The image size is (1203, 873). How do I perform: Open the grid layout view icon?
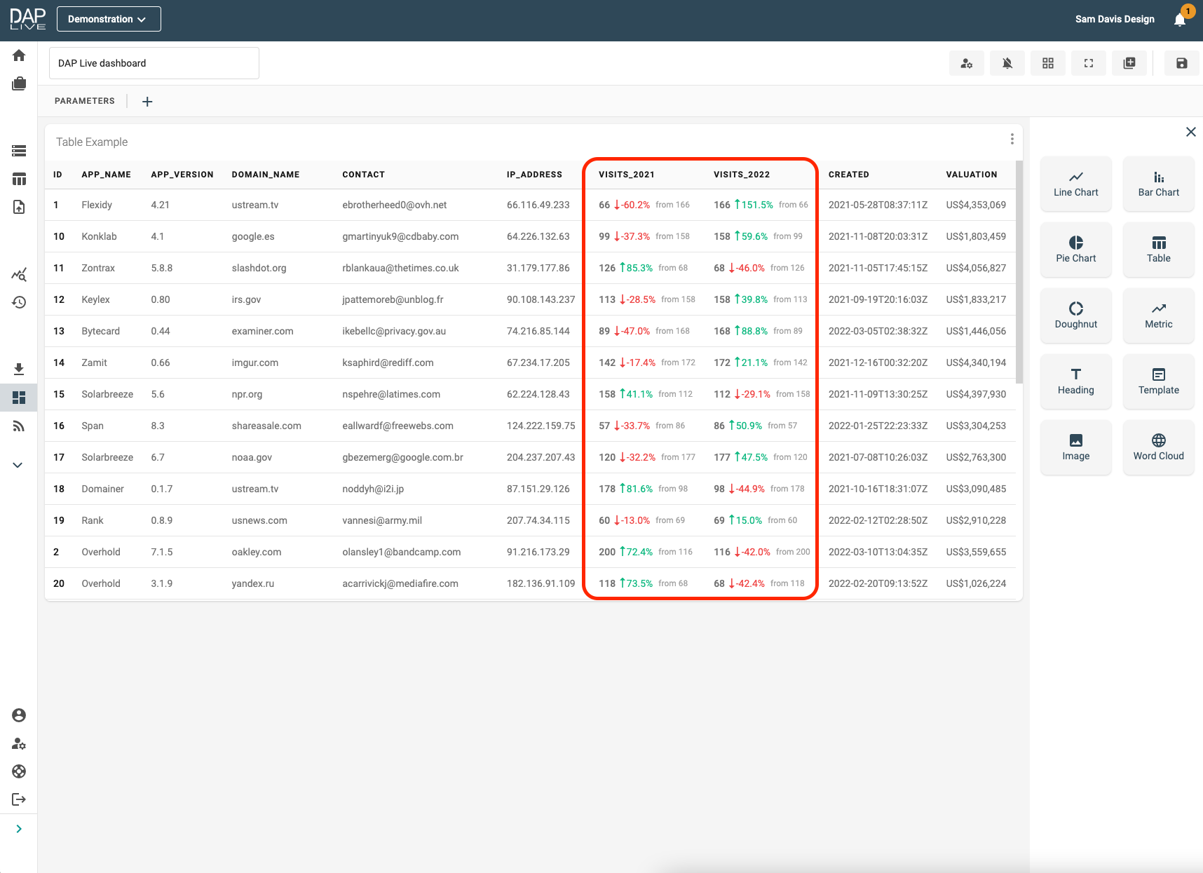[x=1048, y=63]
